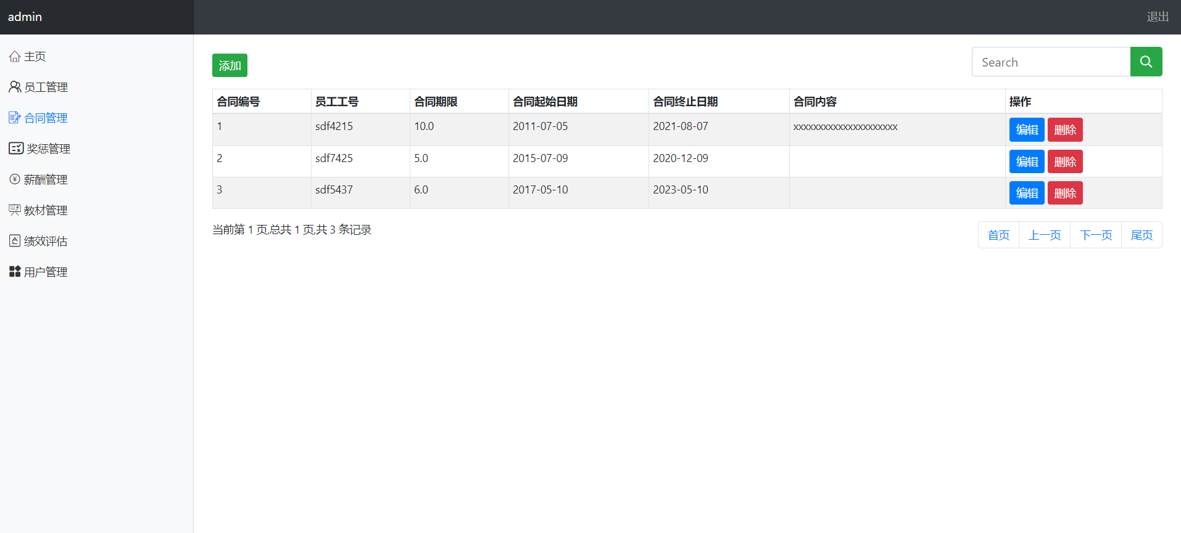The width and height of the screenshot is (1181, 533).
Task: Click the 员工工号 column header
Action: tap(360, 101)
